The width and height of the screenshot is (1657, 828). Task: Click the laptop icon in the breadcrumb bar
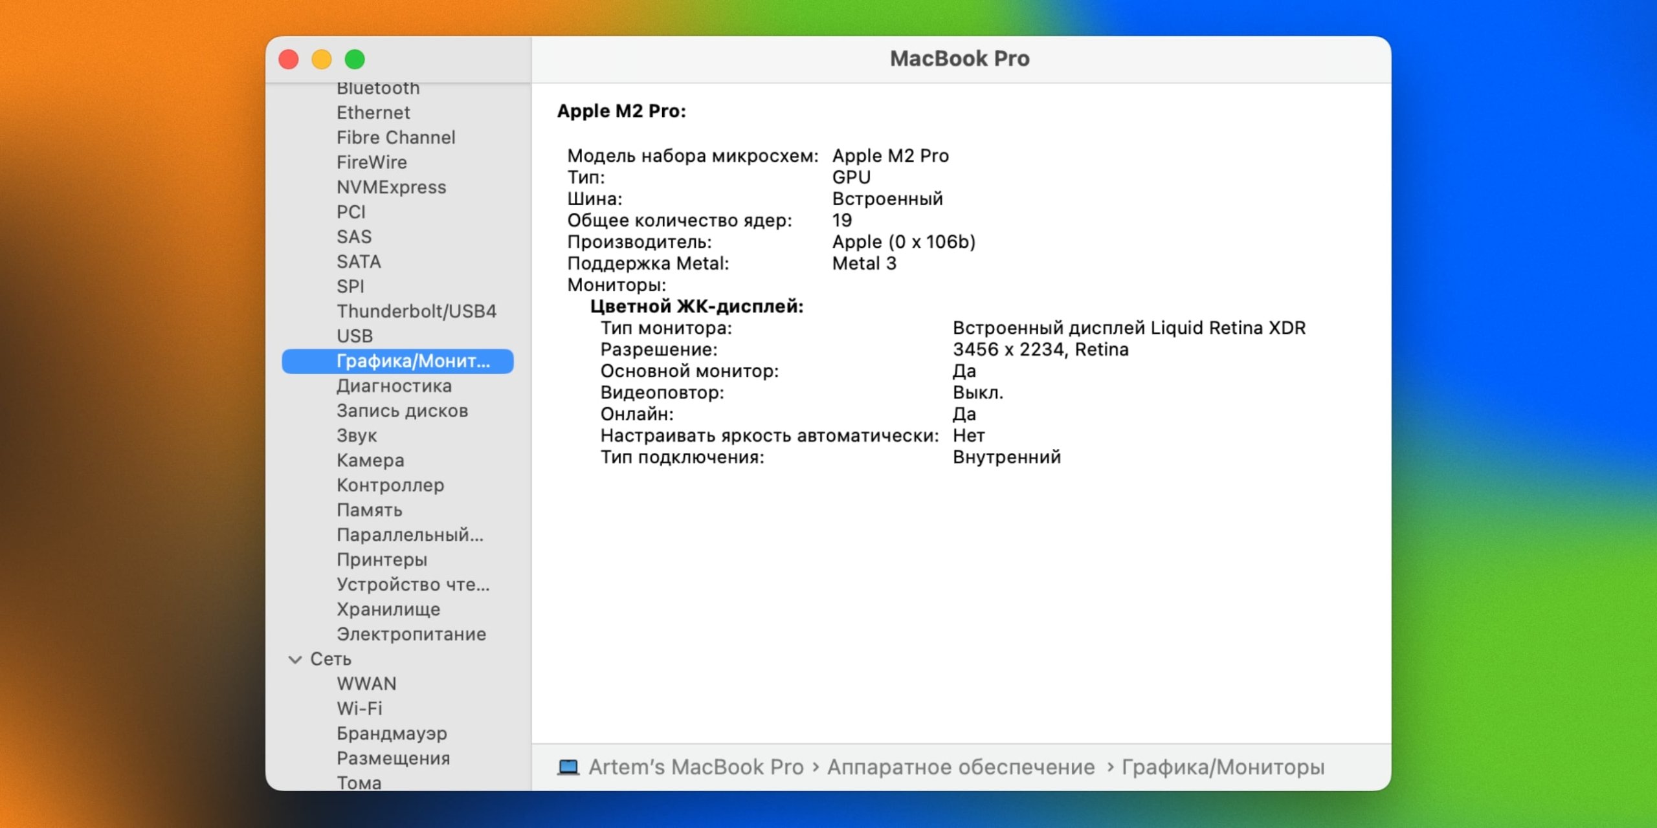pos(567,767)
